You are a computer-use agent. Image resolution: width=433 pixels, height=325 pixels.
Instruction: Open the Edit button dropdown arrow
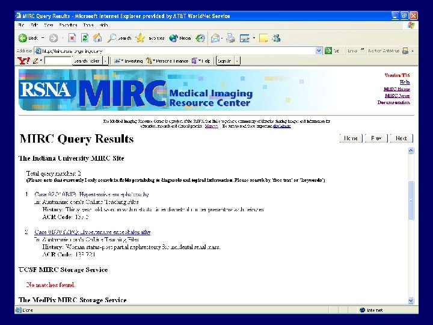[x=254, y=38]
